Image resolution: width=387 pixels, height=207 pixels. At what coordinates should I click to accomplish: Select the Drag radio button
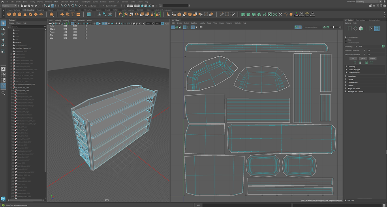(x=346, y=40)
